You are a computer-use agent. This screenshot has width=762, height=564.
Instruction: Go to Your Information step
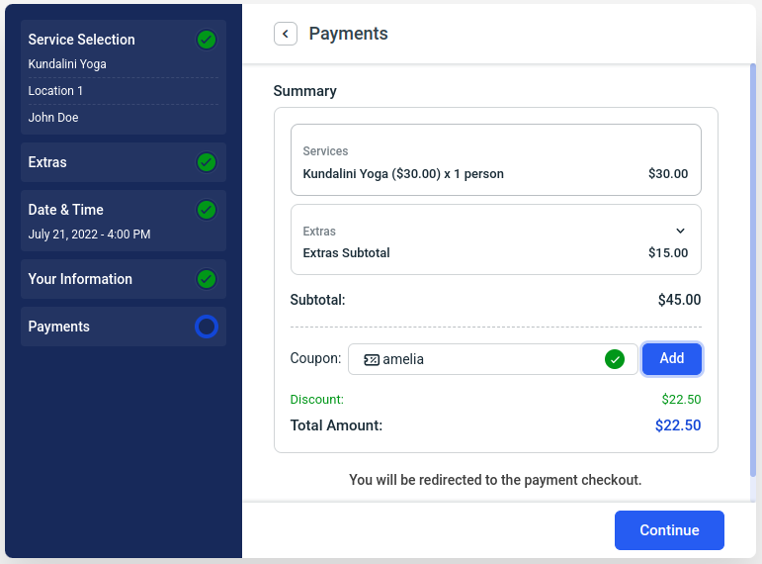(x=99, y=279)
